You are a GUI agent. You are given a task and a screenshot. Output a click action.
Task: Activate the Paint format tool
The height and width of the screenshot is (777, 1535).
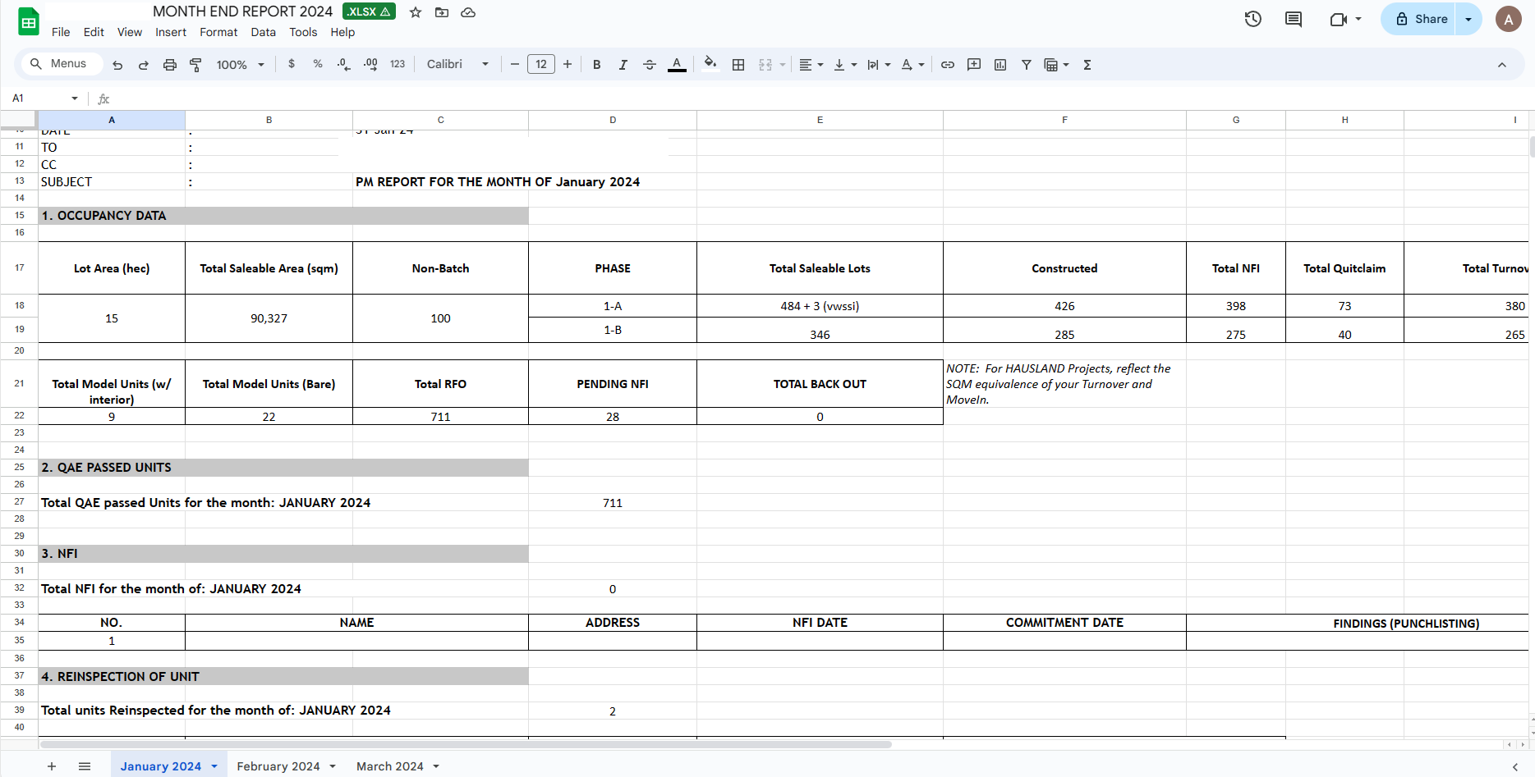tap(195, 65)
